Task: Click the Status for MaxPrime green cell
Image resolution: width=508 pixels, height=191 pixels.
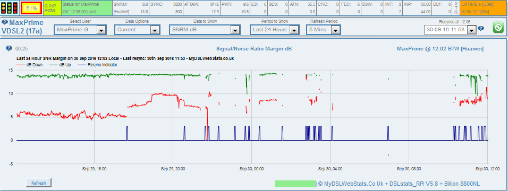Action: [x=87, y=8]
